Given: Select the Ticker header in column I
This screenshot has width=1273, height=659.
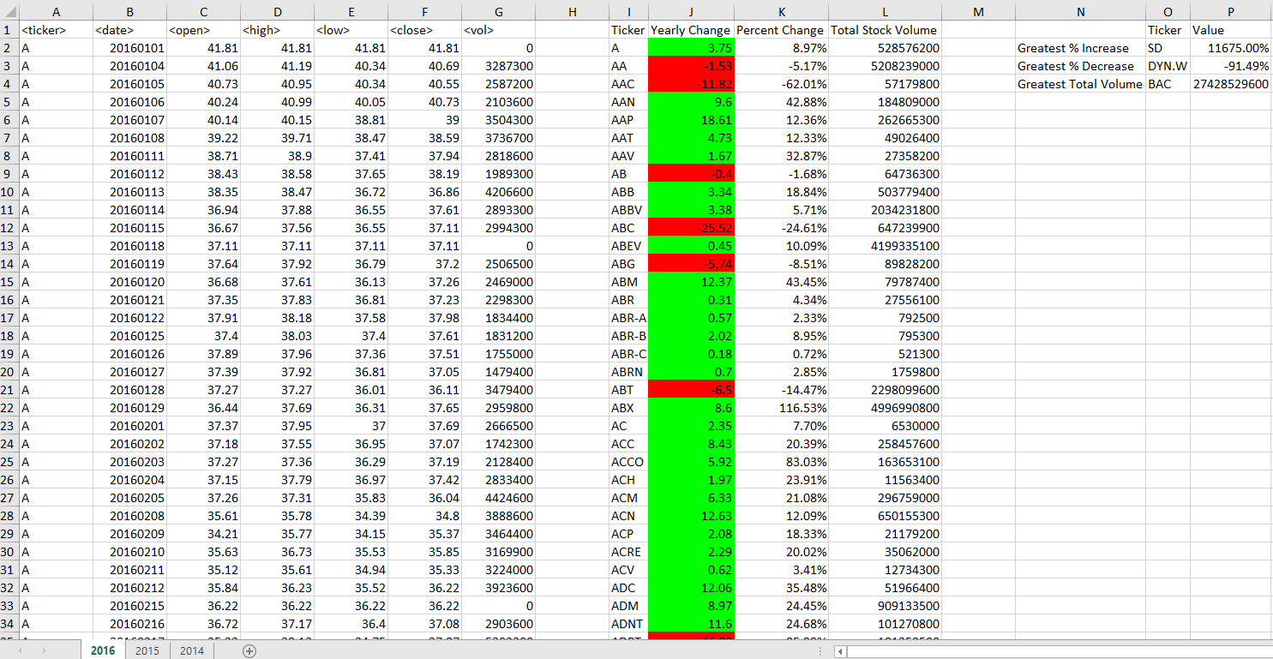Looking at the screenshot, I should (x=628, y=30).
